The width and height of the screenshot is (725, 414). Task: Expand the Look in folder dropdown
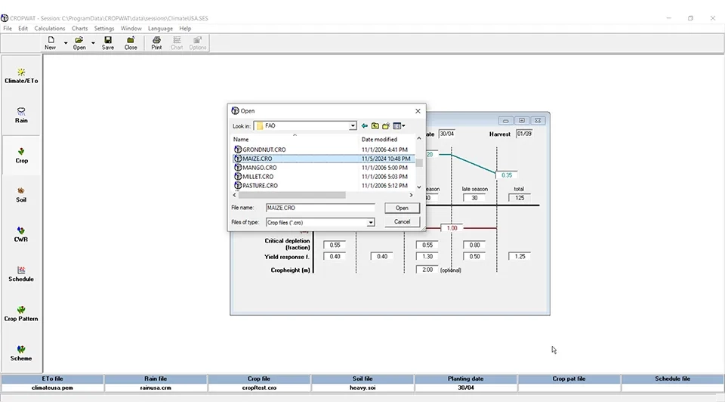353,126
